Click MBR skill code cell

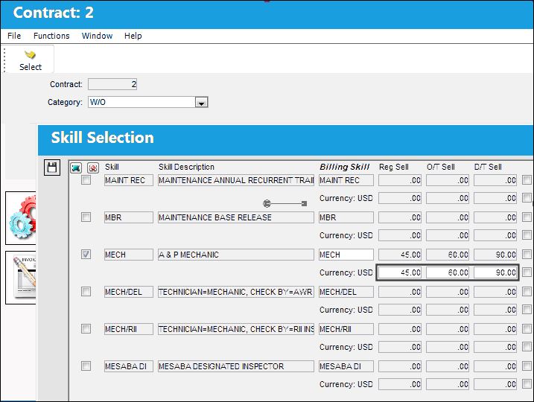tap(129, 217)
